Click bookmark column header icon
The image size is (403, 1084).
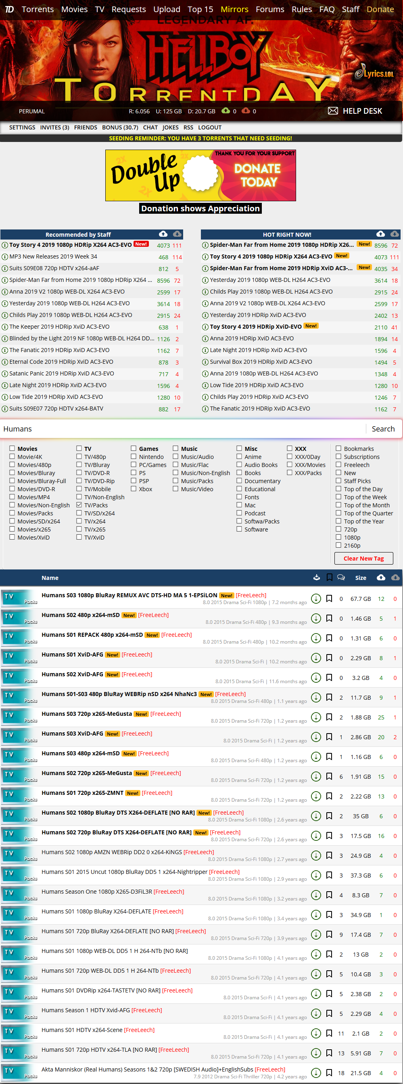(x=329, y=577)
